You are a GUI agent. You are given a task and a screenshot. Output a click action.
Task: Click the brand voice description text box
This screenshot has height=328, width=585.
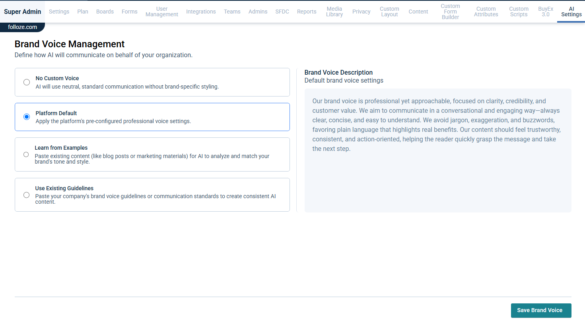[437, 150]
